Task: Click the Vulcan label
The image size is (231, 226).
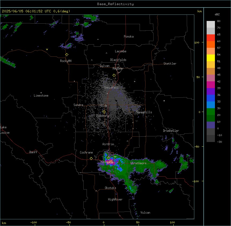Action: [146, 213]
